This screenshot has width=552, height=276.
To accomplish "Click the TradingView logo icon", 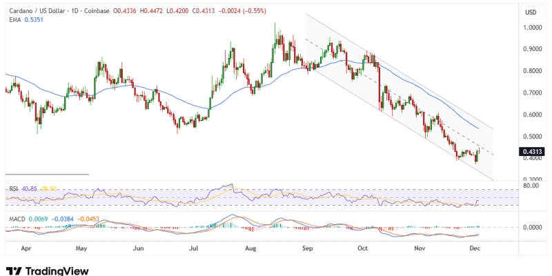I will coord(13,271).
